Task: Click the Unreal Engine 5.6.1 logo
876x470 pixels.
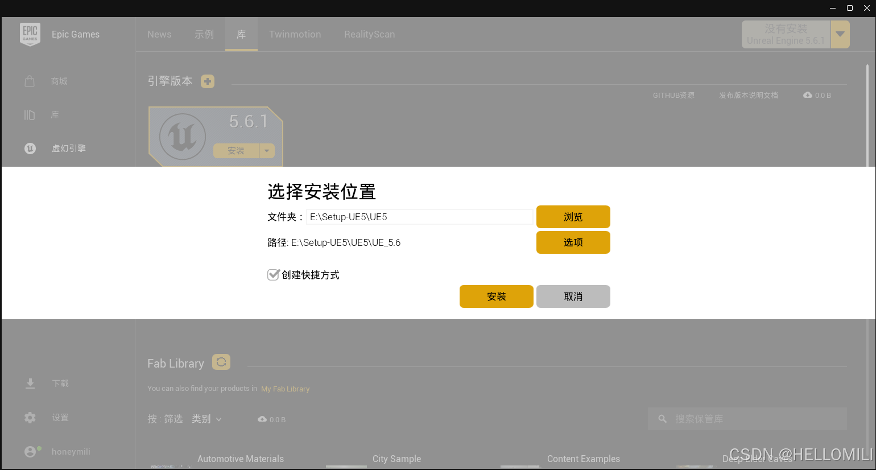Action: 183,137
